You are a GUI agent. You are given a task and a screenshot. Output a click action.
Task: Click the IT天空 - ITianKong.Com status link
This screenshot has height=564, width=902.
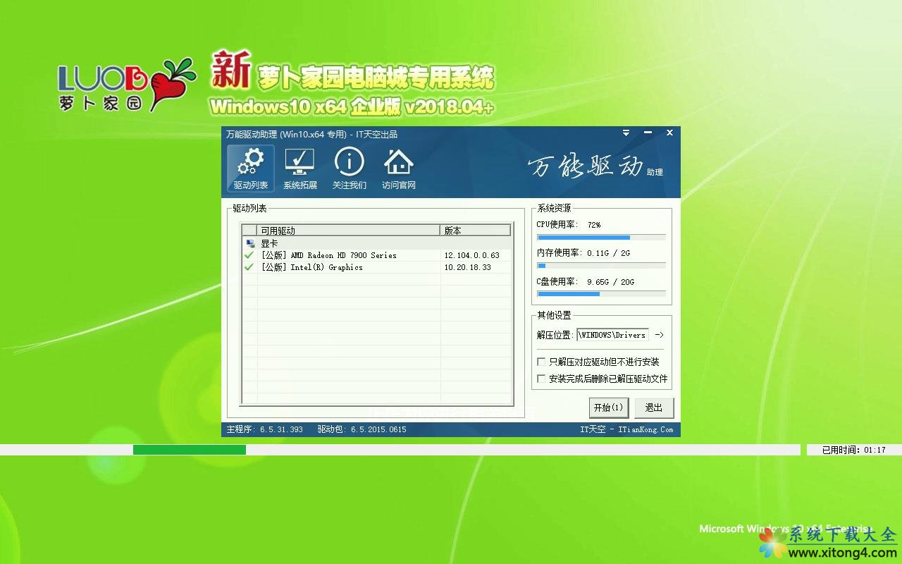pyautogui.click(x=626, y=429)
